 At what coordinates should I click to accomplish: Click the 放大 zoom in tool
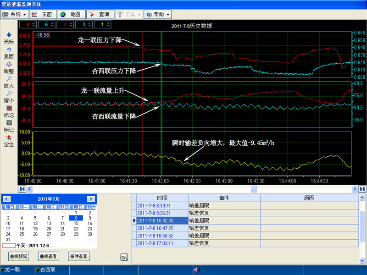click(x=9, y=82)
